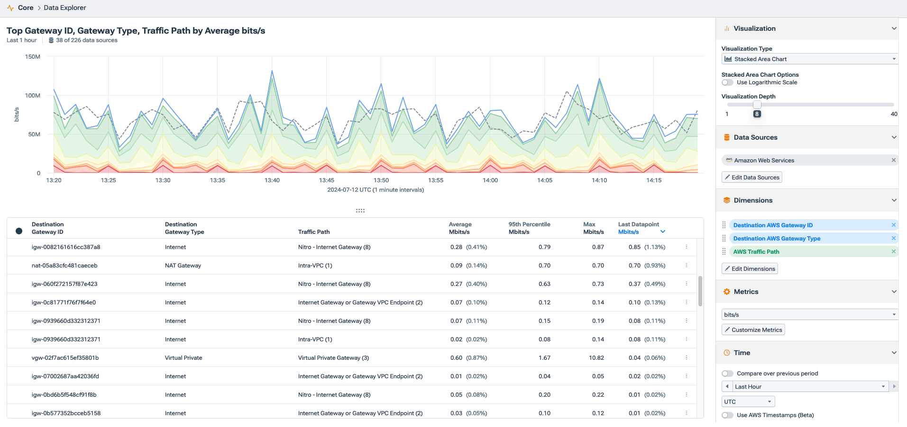Click the chart resize grip dots
Image resolution: width=907 pixels, height=427 pixels.
(x=360, y=211)
